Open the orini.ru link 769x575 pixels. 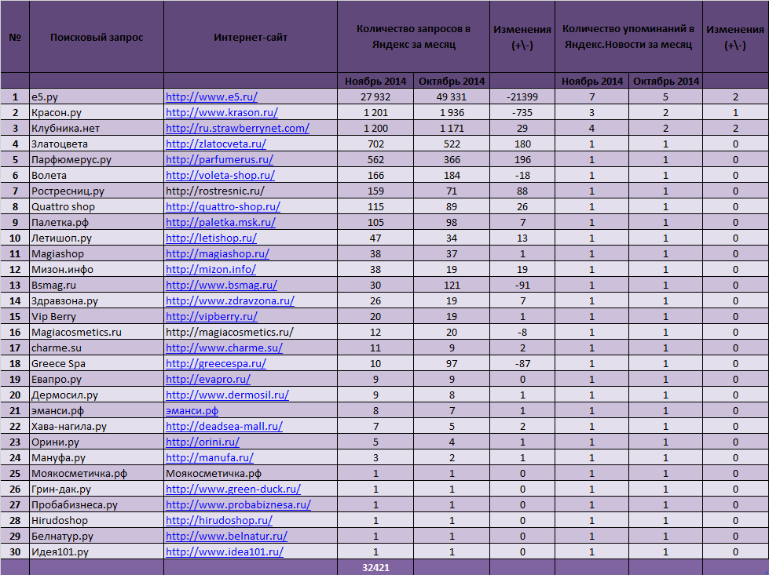point(203,442)
